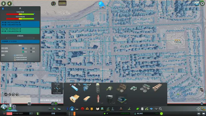The image size is (206, 116).
Task: Open the zoning colored-squares menu
Action: (x=54, y=109)
